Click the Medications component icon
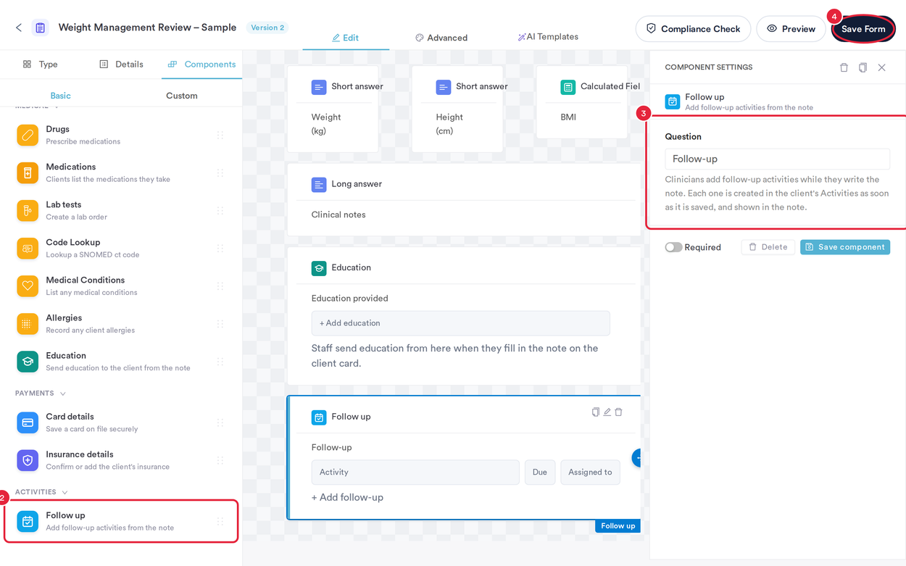906x566 pixels. (x=28, y=172)
